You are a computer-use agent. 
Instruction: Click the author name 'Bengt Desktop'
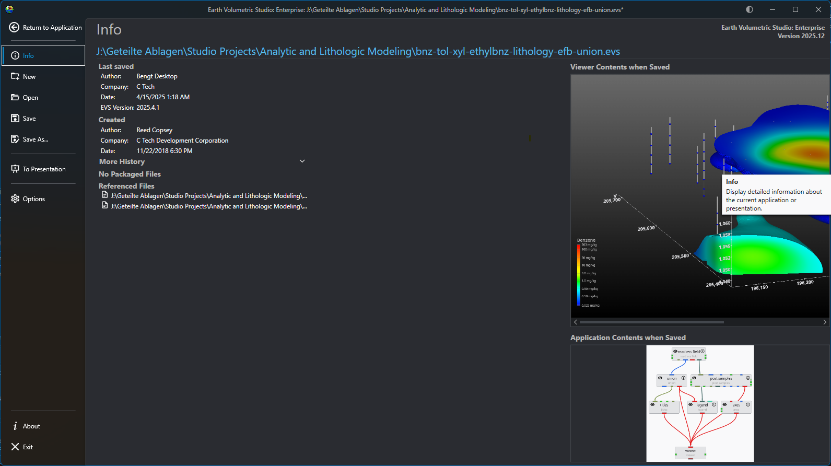[157, 76]
